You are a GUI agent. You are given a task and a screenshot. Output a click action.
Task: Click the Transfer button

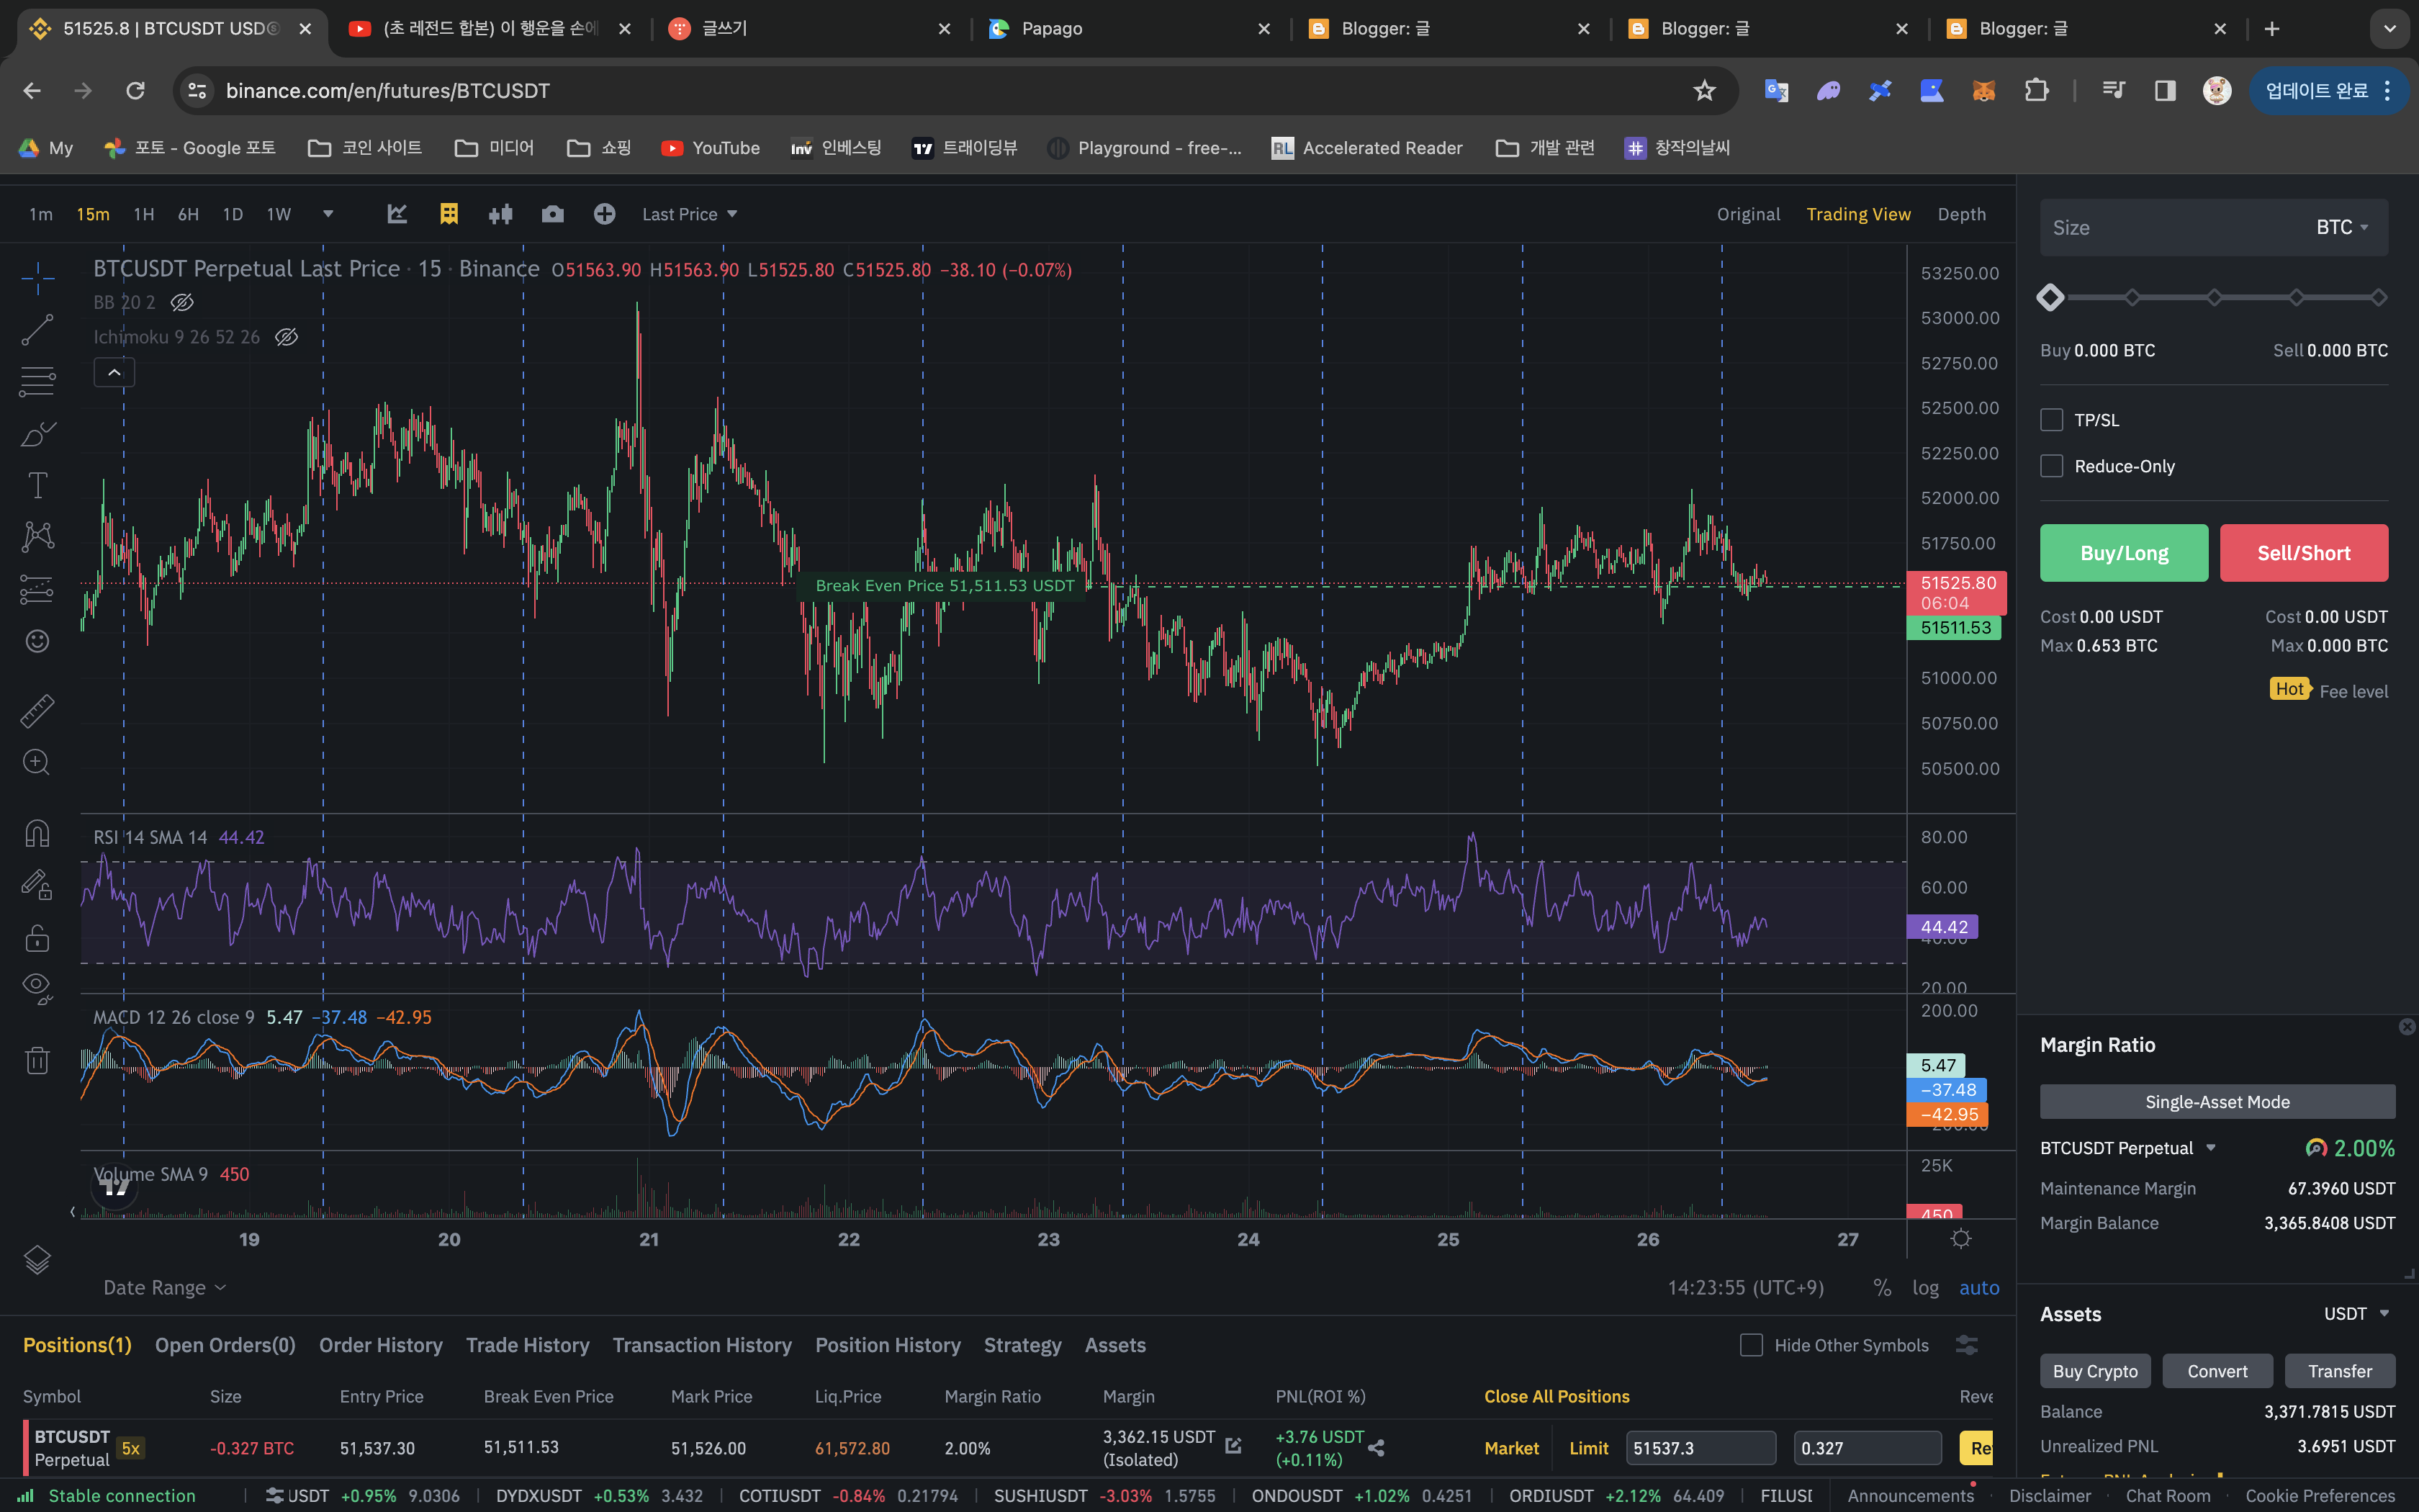[2340, 1372]
